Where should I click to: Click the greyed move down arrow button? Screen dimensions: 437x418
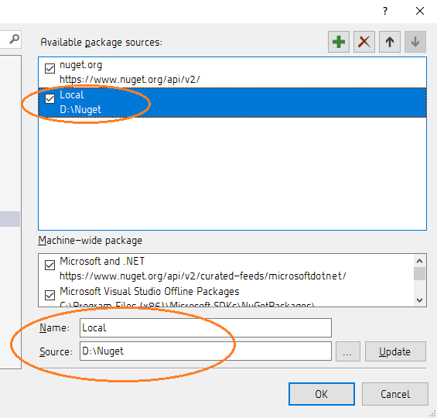pos(415,42)
